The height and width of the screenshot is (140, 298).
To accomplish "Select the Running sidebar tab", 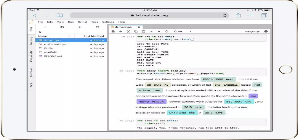I will pos(31,41).
